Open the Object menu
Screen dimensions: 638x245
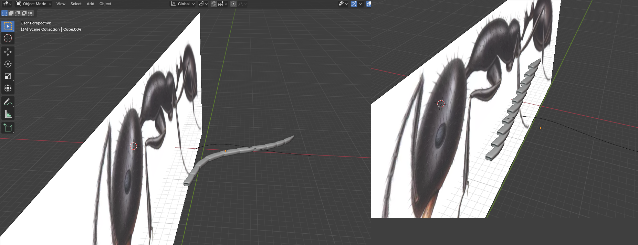(x=105, y=4)
